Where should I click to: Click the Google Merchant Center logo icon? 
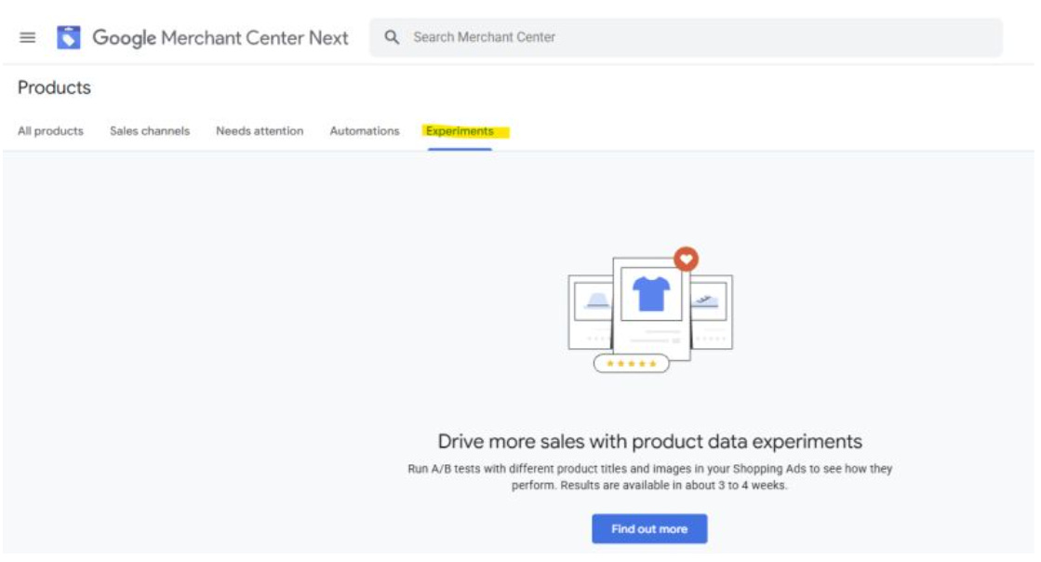coord(69,37)
